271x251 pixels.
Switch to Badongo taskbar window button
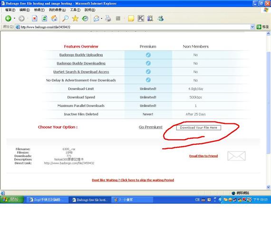[90, 200]
